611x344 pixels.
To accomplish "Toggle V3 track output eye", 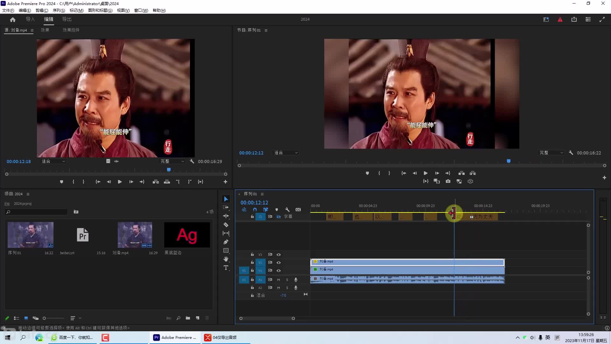I will pyautogui.click(x=278, y=254).
